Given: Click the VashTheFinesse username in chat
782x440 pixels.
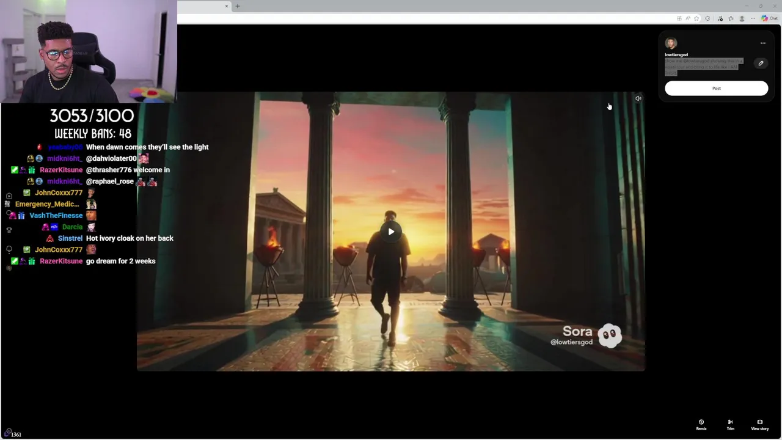Looking at the screenshot, I should (56, 216).
